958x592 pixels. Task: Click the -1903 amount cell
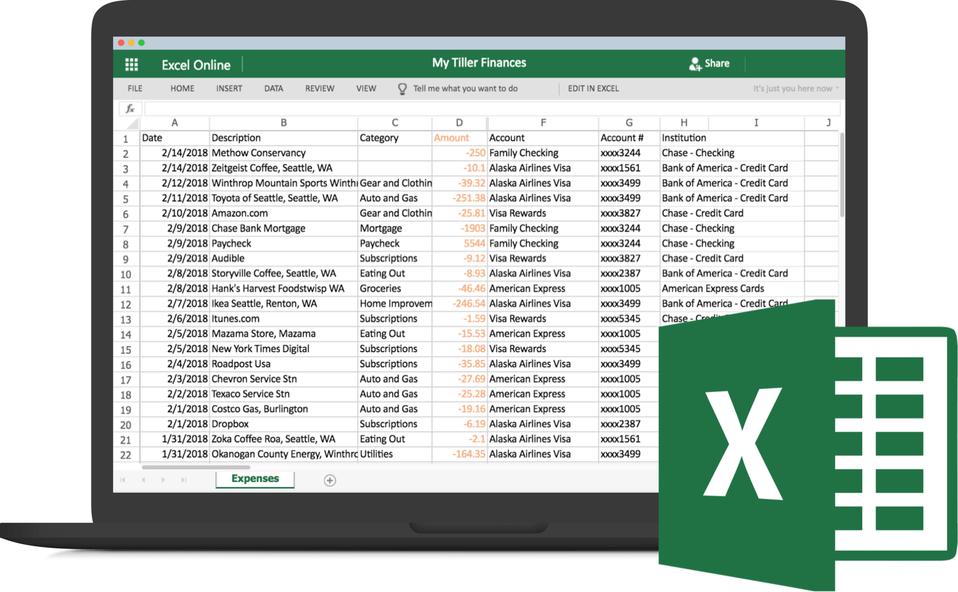(x=459, y=229)
